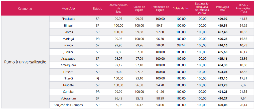The width and height of the screenshot is (255, 109).
Task: Click Taubaté's DRSAI rate 2,32
Action: coord(243,85)
